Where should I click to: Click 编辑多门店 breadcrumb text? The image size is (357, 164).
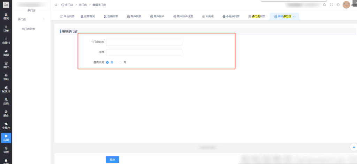(x=99, y=5)
